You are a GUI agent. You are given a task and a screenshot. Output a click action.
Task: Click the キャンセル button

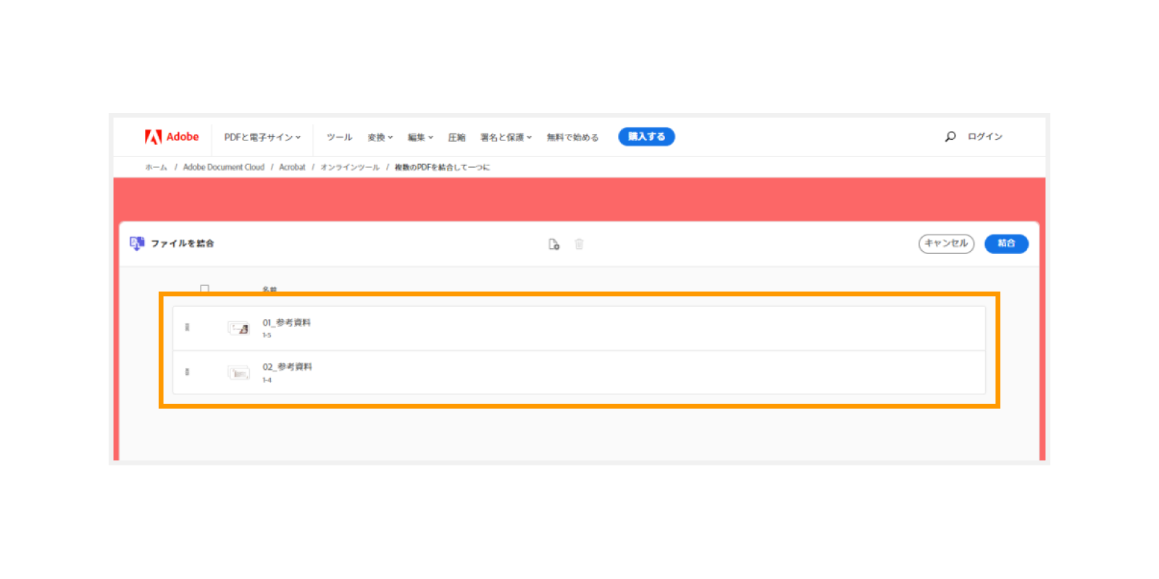tap(946, 244)
